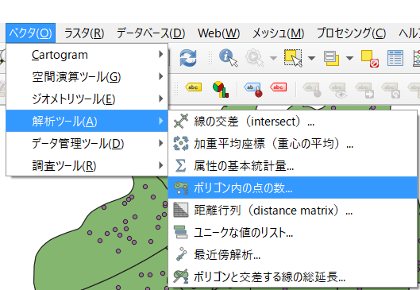Click the Refresh map icon

coord(187,58)
